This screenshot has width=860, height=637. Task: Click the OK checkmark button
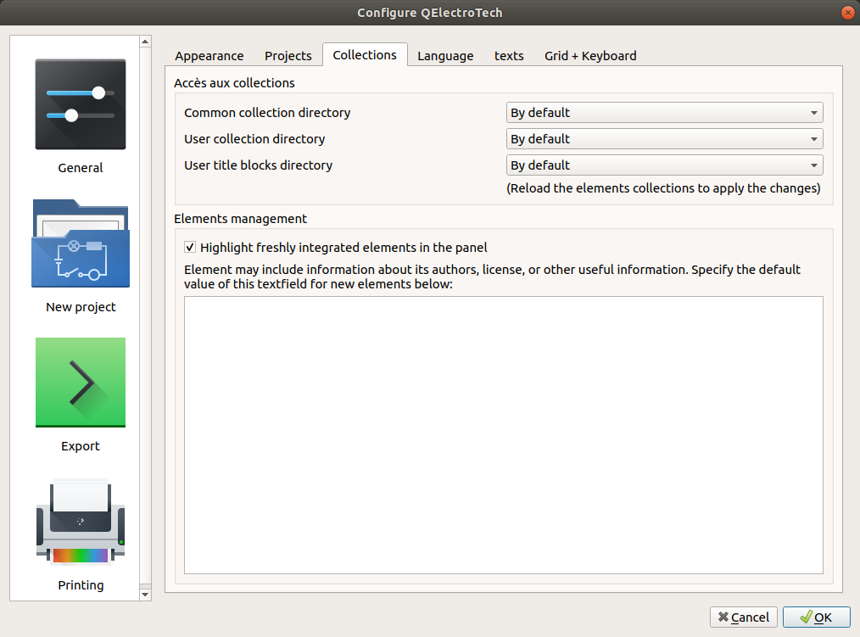816,617
